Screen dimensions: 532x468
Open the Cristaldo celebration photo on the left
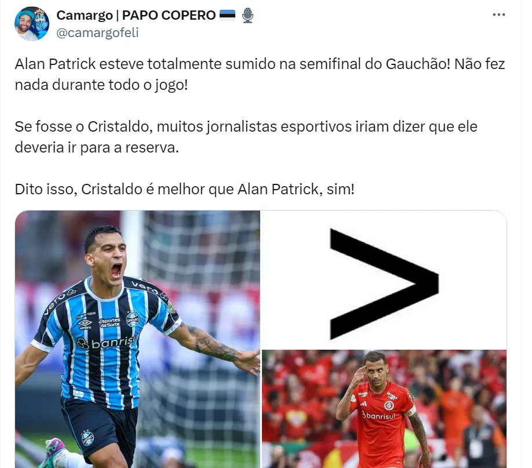137,339
